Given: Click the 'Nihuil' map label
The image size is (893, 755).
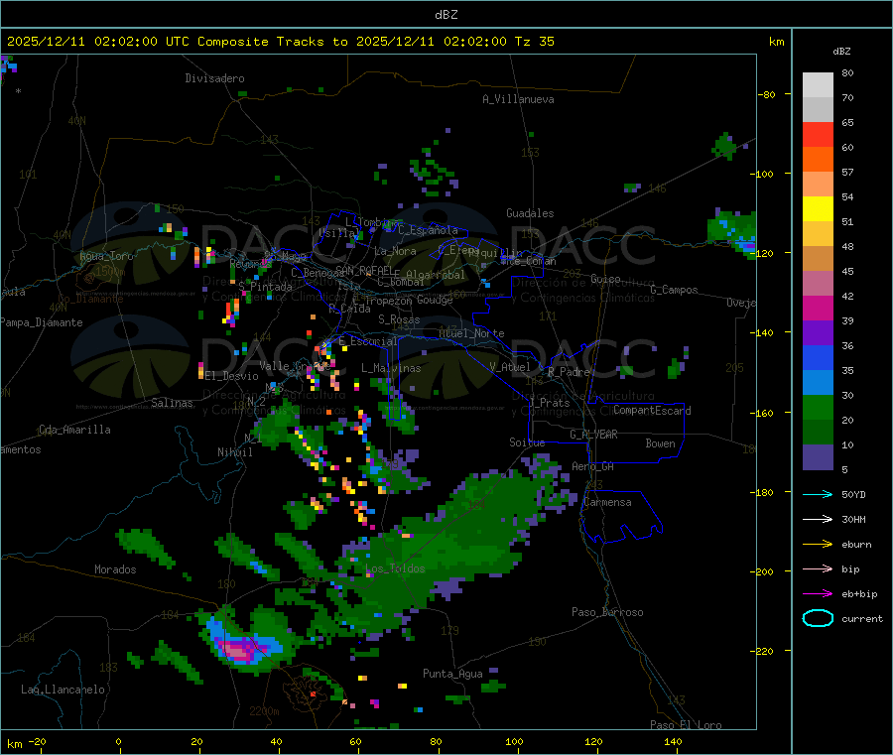Looking at the screenshot, I should tap(234, 452).
